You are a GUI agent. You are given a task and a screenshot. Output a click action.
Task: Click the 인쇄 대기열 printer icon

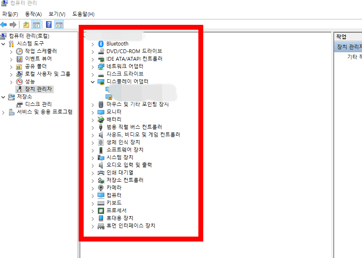[x=101, y=173]
